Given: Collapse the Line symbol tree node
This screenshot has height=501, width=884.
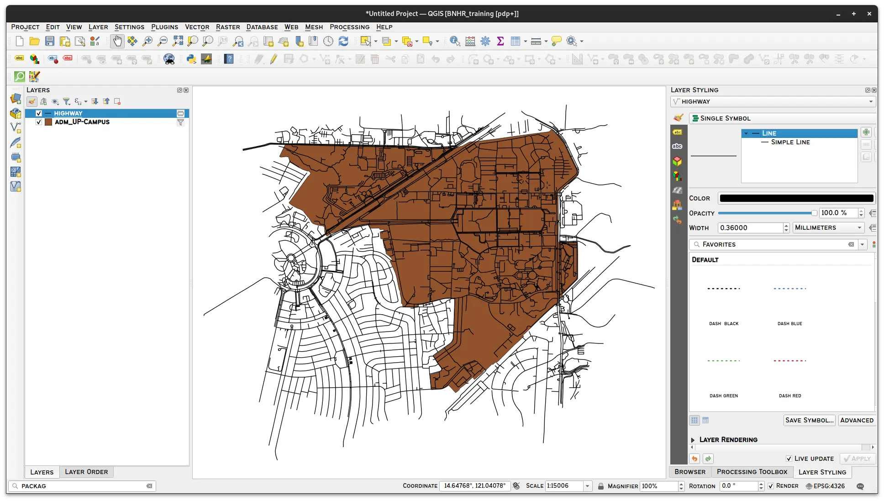Looking at the screenshot, I should pyautogui.click(x=746, y=133).
